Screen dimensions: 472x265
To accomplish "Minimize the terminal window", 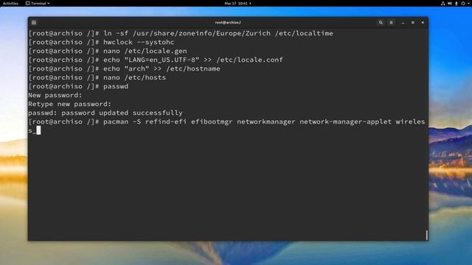I will 403,23.
